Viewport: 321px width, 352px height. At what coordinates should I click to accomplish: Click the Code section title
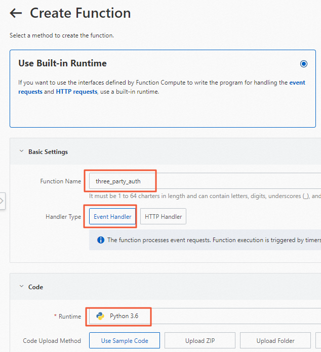[x=35, y=287]
